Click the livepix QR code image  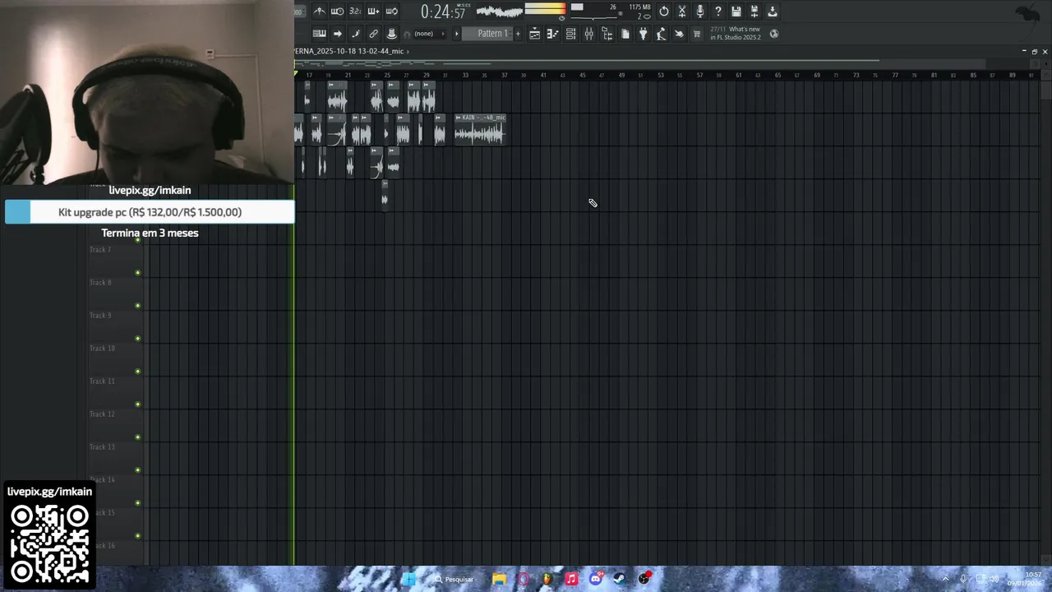49,543
